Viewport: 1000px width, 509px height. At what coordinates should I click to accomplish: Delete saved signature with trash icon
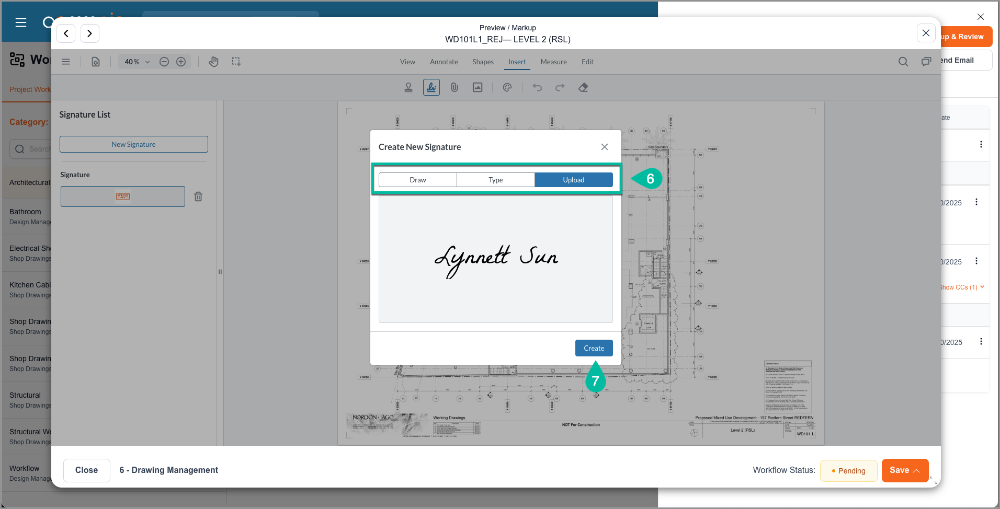(198, 196)
